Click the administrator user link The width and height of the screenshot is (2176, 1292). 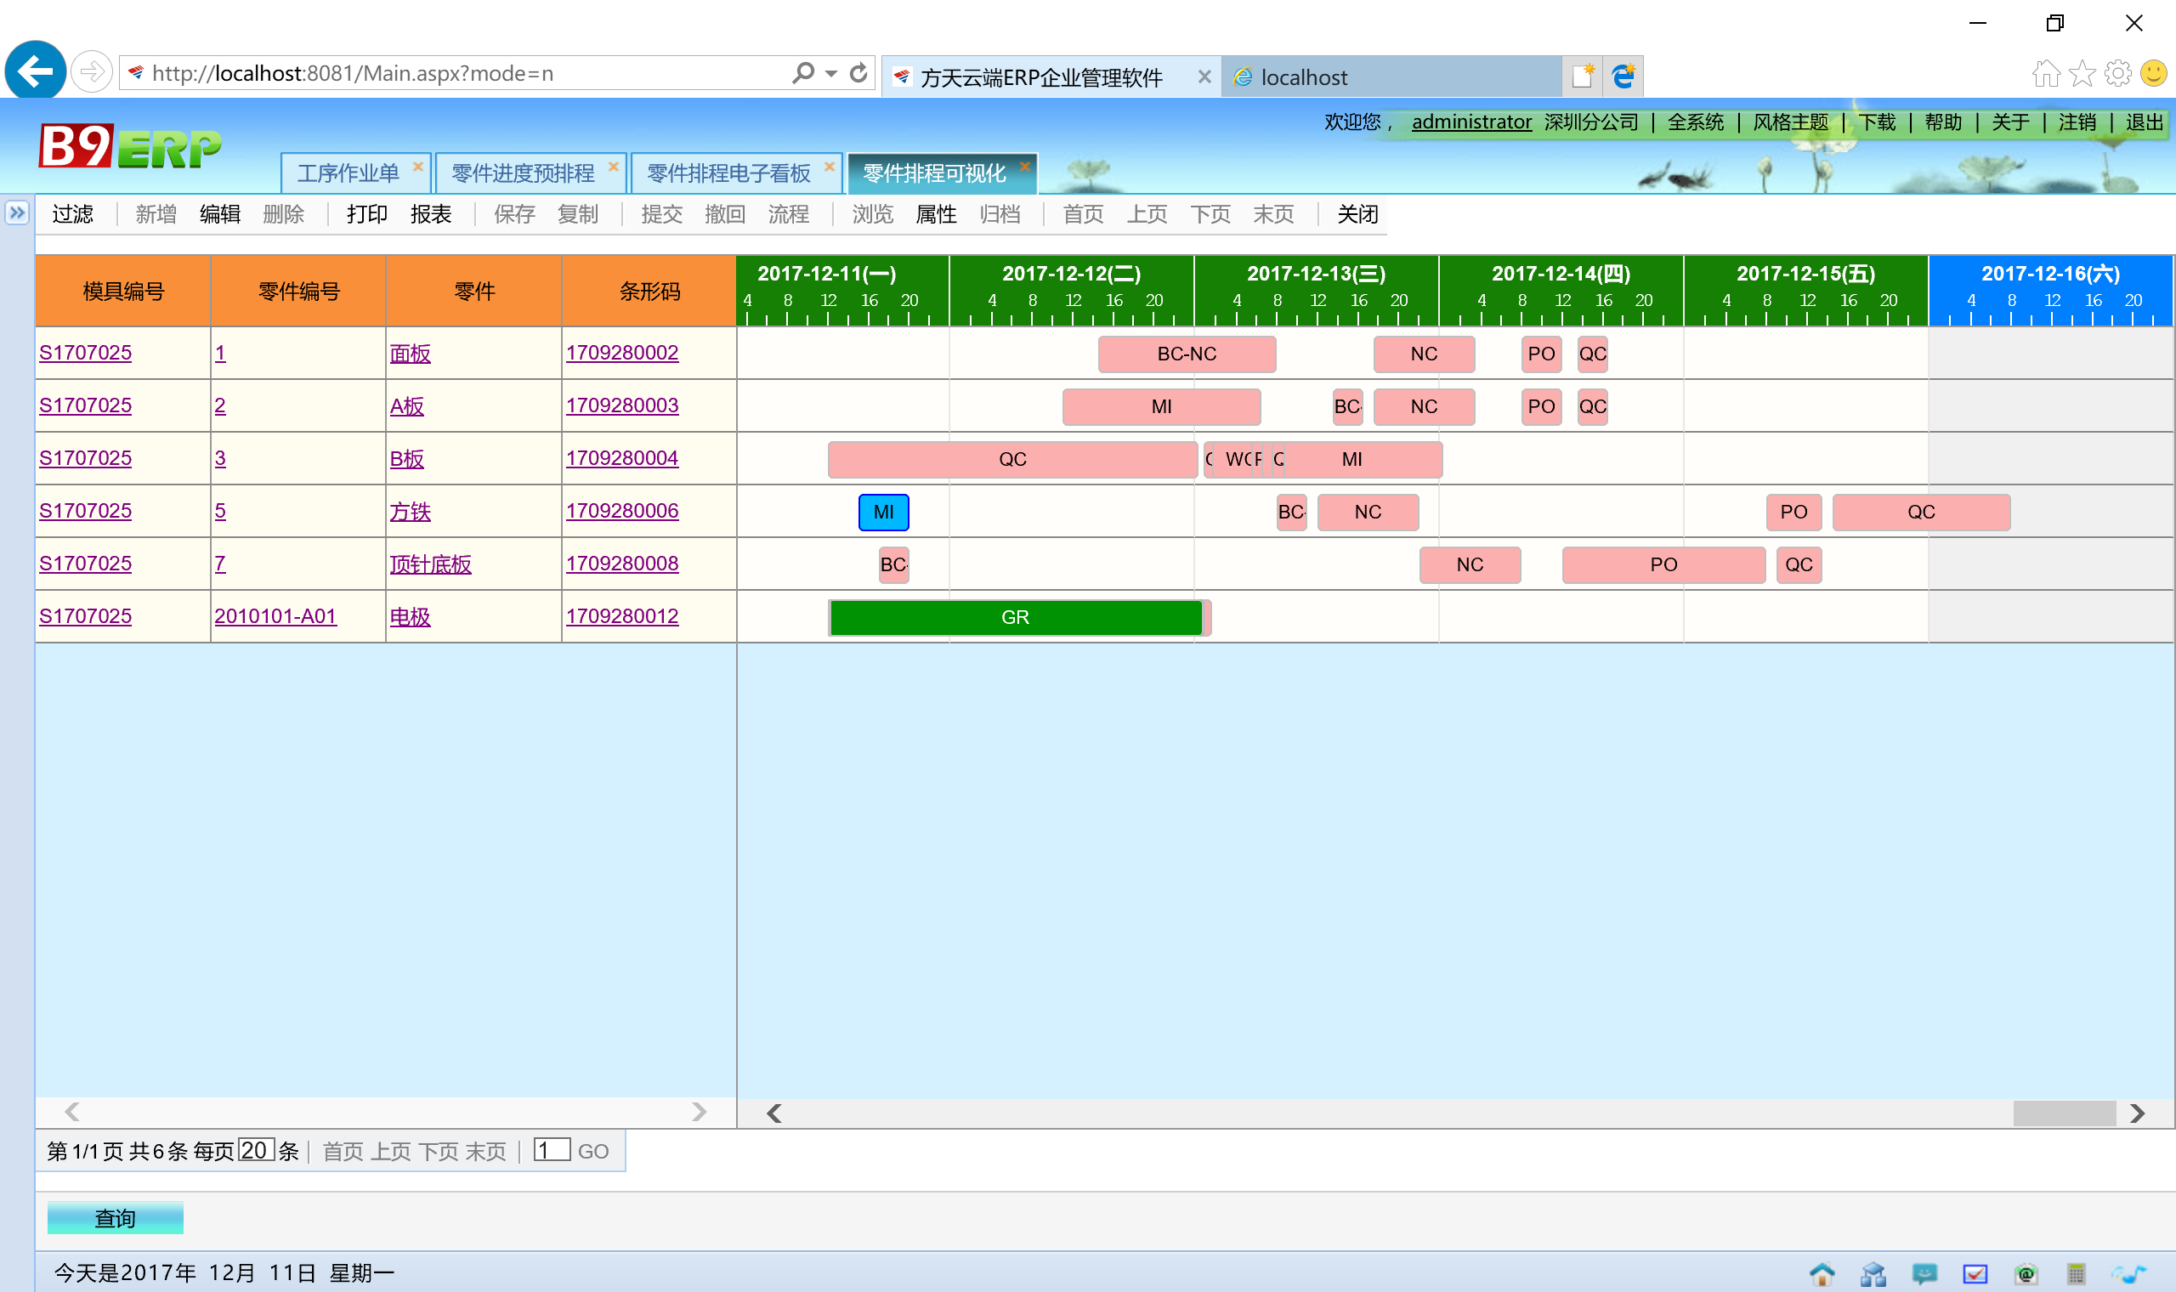coord(1471,122)
